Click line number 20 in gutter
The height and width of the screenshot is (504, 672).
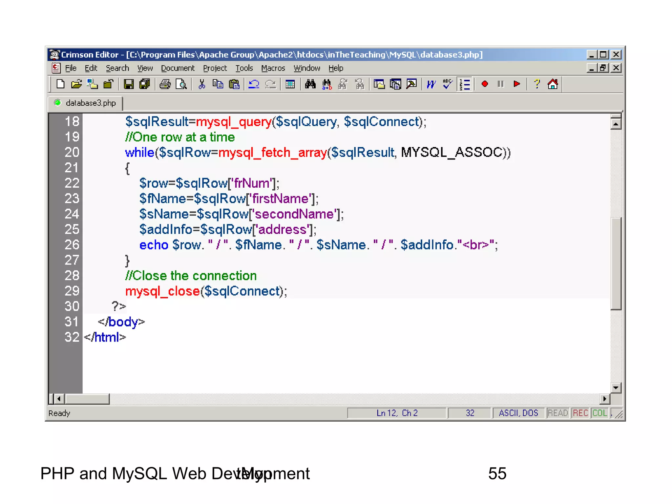click(x=72, y=152)
